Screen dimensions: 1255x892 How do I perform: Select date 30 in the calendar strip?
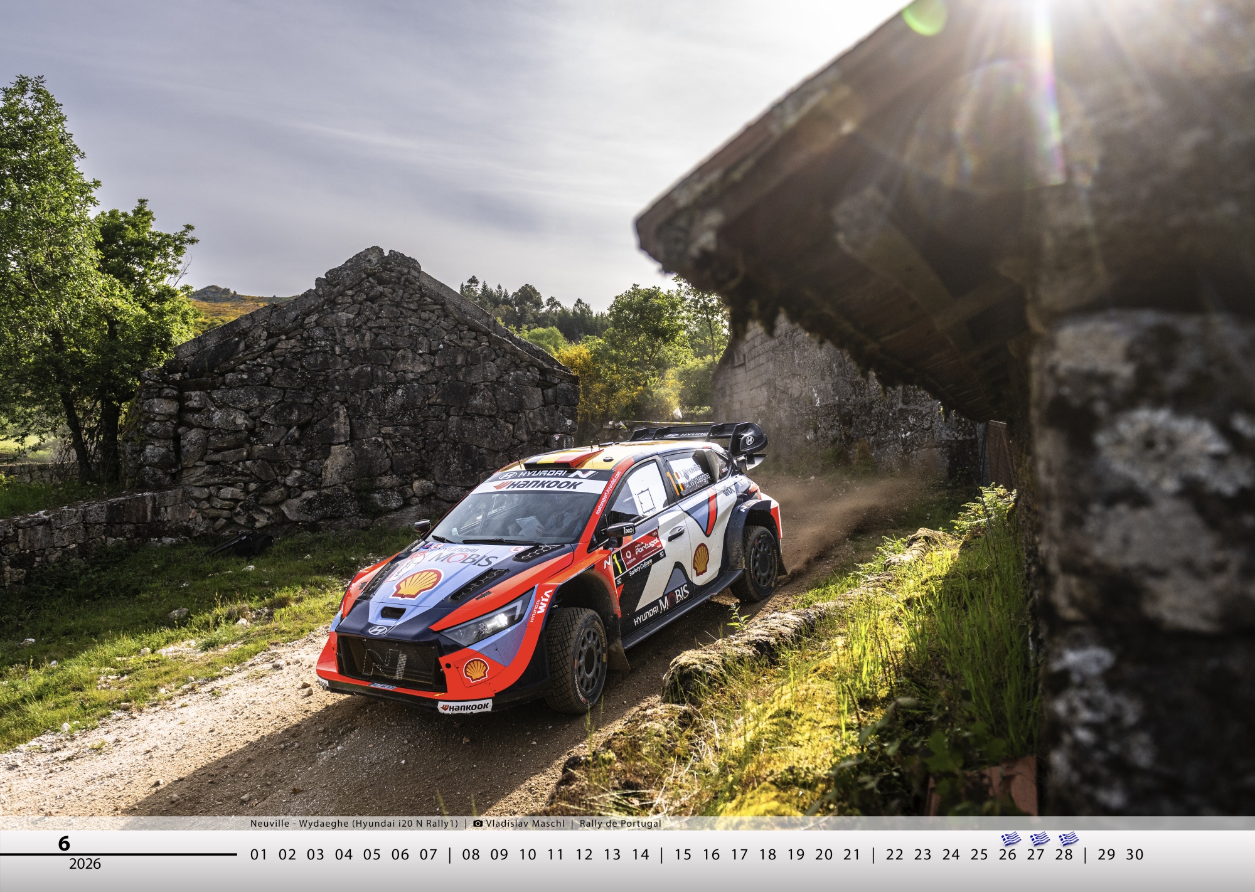point(1135,854)
